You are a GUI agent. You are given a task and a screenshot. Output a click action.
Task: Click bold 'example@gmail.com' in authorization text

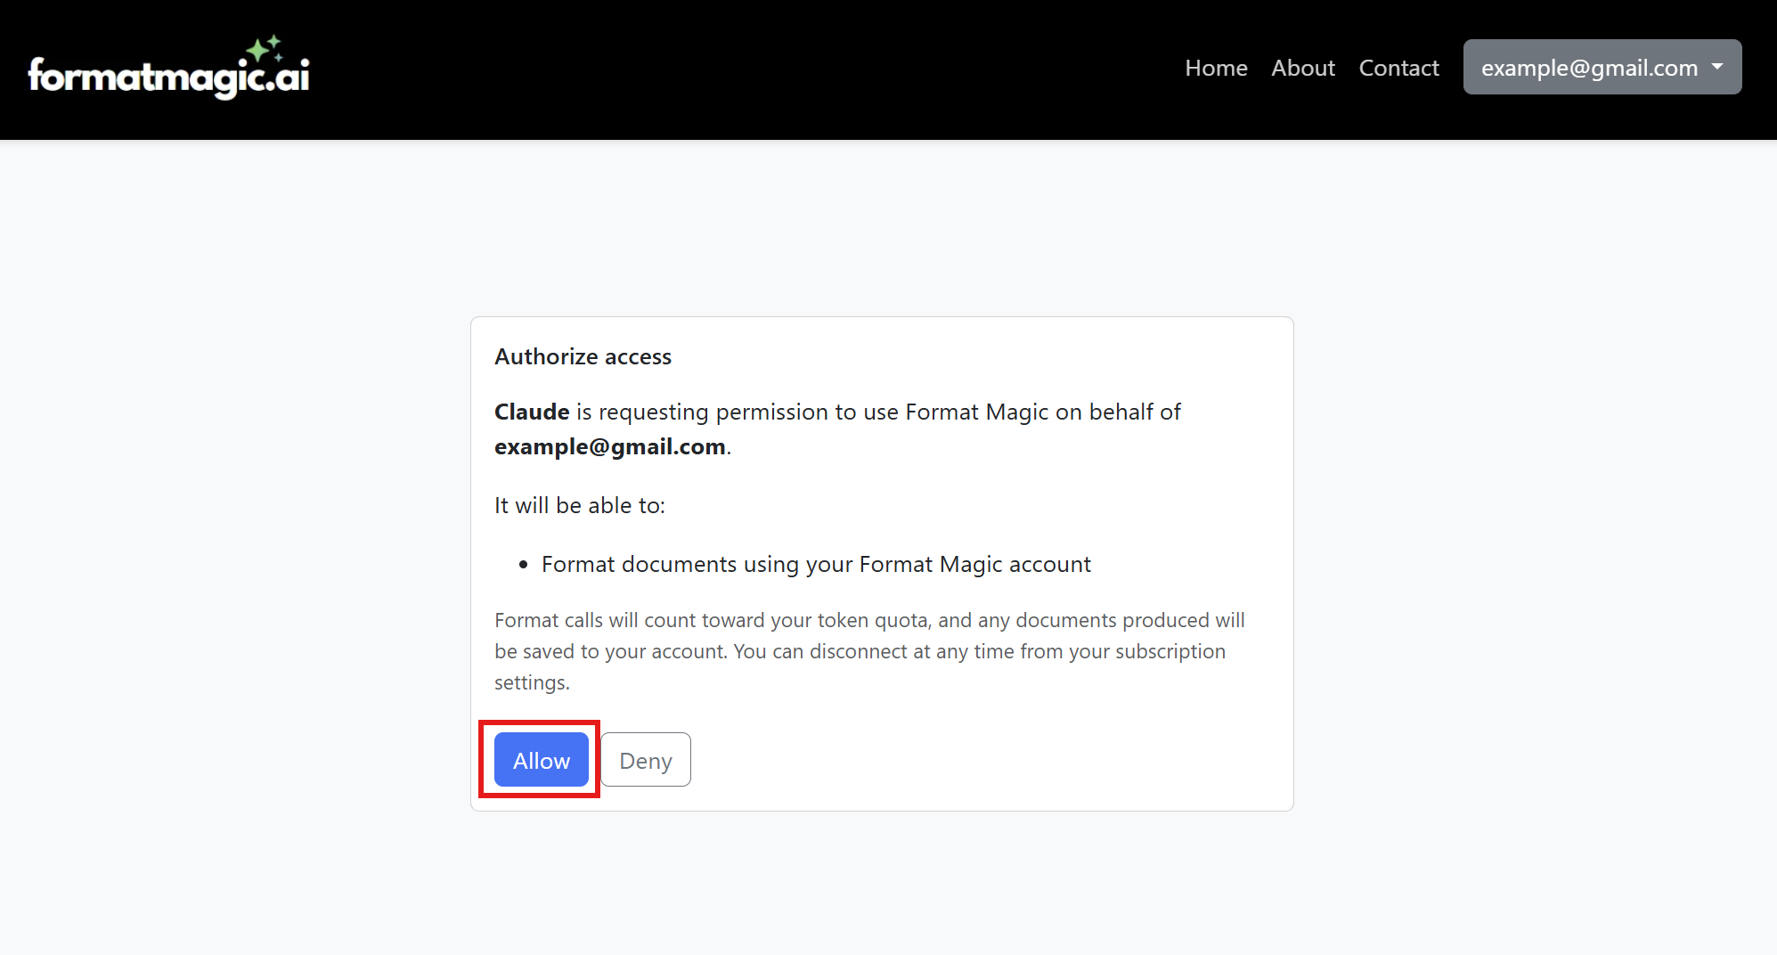610,446
